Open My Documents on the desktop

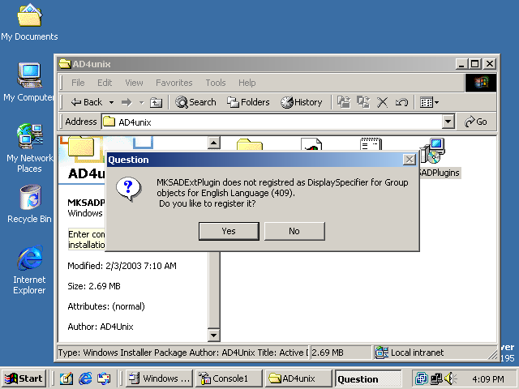pos(29,22)
